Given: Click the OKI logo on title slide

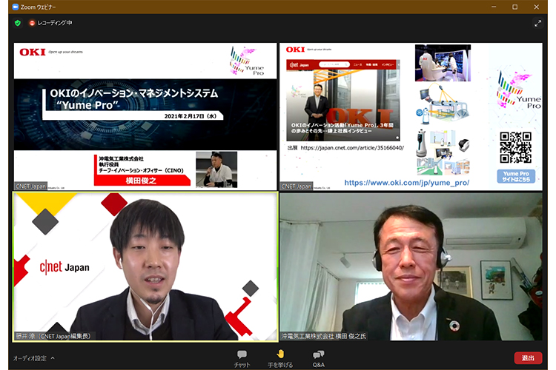Looking at the screenshot, I should [x=33, y=53].
